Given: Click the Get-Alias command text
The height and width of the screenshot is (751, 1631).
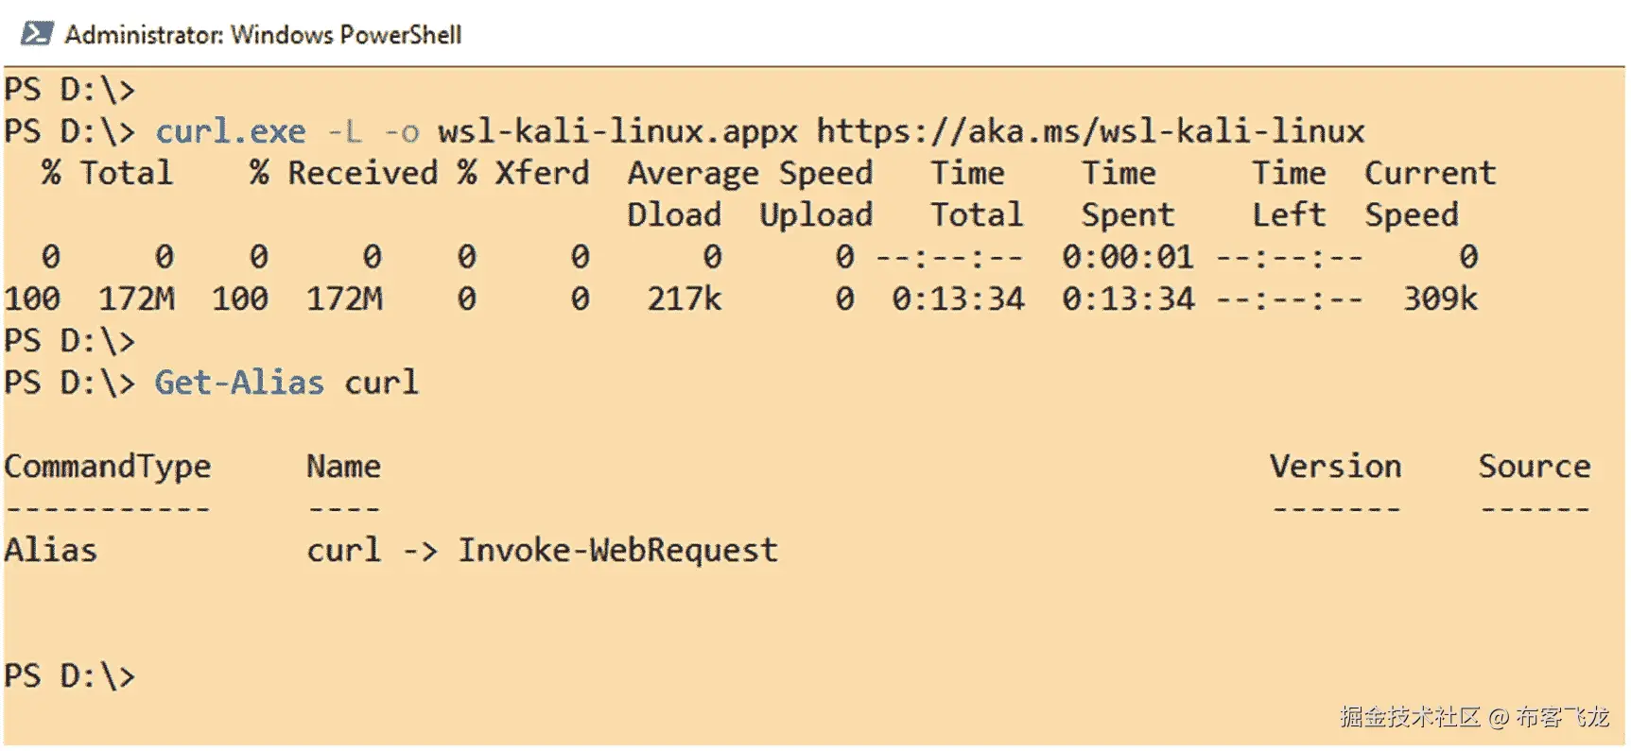Looking at the screenshot, I should click(239, 383).
